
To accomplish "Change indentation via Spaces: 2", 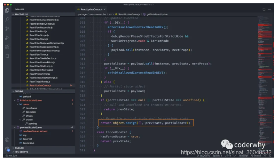I will (x=217, y=156).
